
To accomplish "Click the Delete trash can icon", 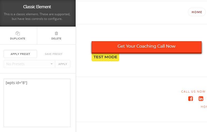I will pos(56,33).
